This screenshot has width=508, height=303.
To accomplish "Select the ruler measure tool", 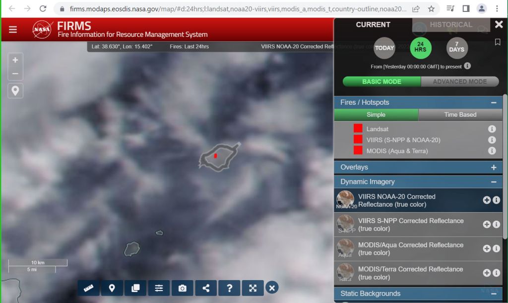I will pyautogui.click(x=88, y=288).
